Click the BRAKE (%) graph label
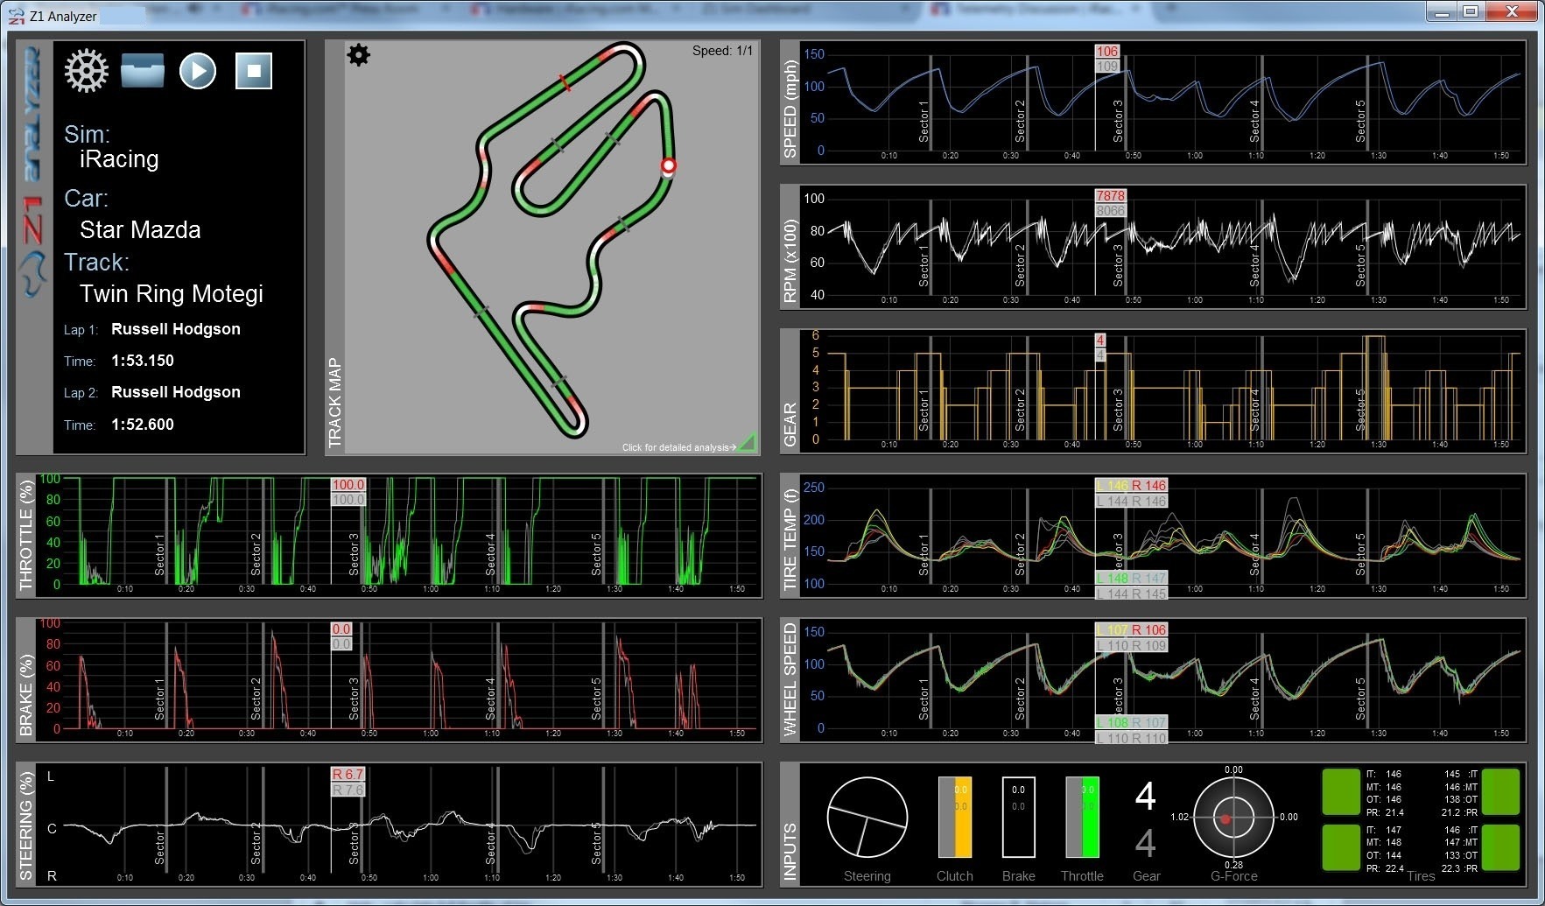Screen dimensions: 1545x906 (26, 694)
